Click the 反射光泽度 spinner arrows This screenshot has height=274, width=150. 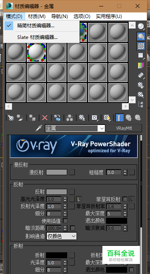tap(65, 207)
